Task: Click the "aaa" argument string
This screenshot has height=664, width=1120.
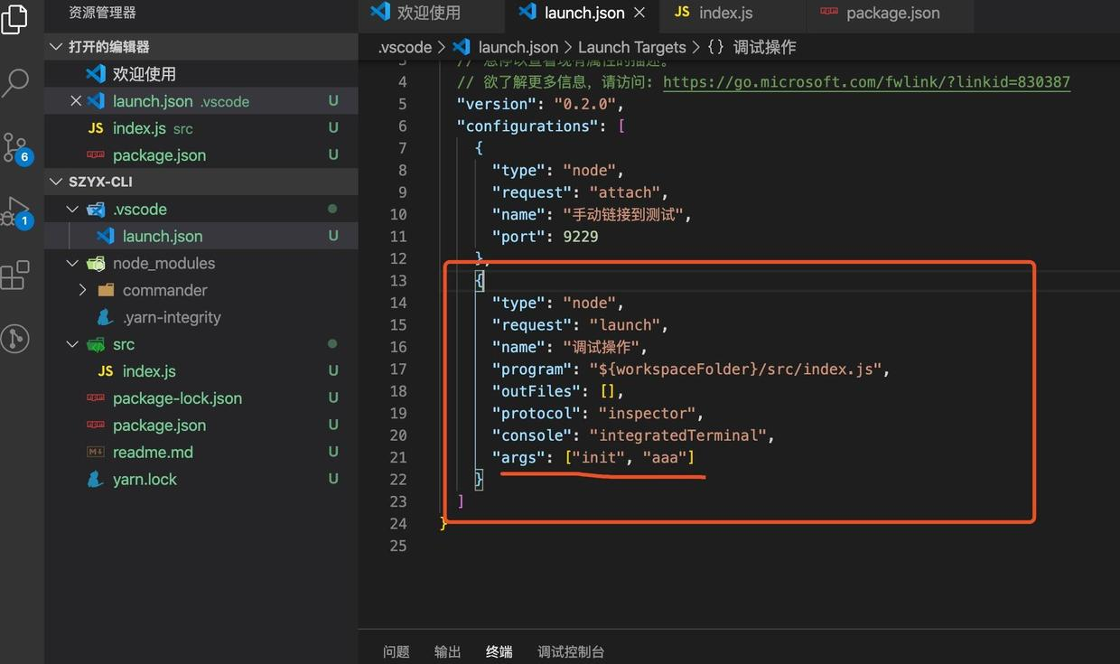Action: (x=665, y=457)
